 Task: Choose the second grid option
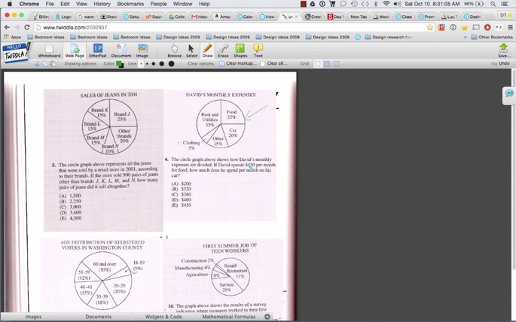click(x=327, y=64)
